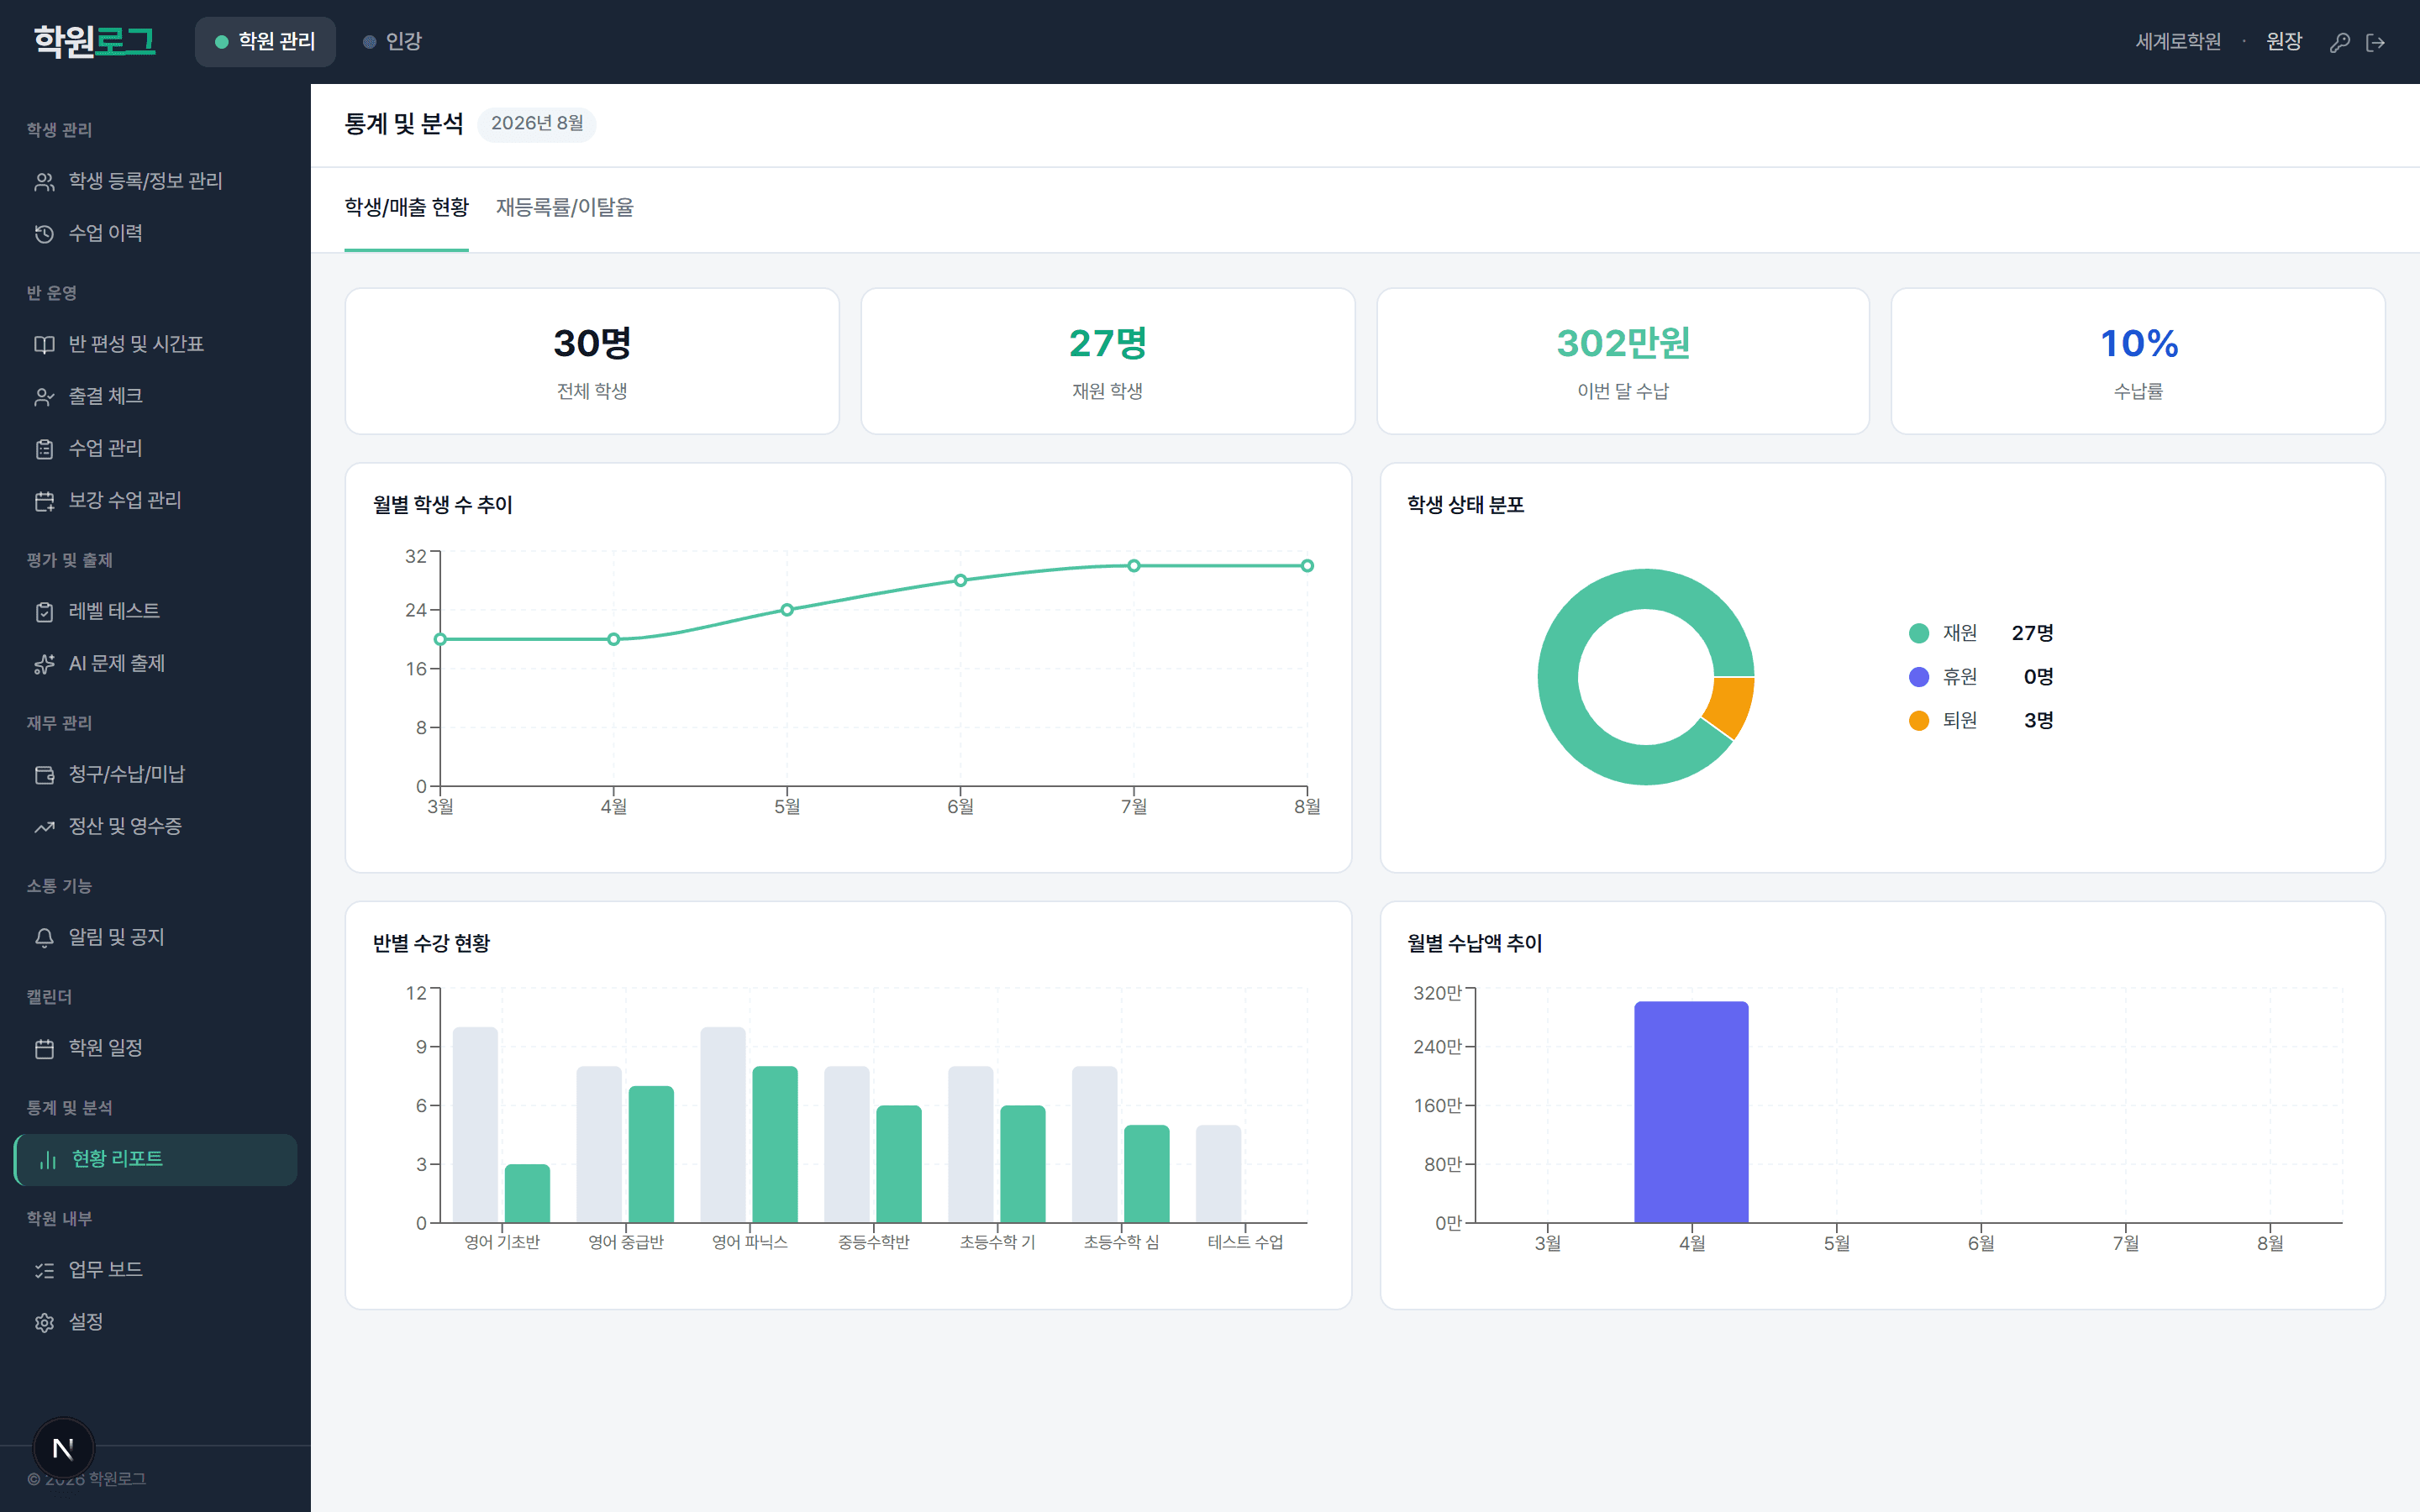Click the 30명 전체 학생 card

tap(592, 361)
